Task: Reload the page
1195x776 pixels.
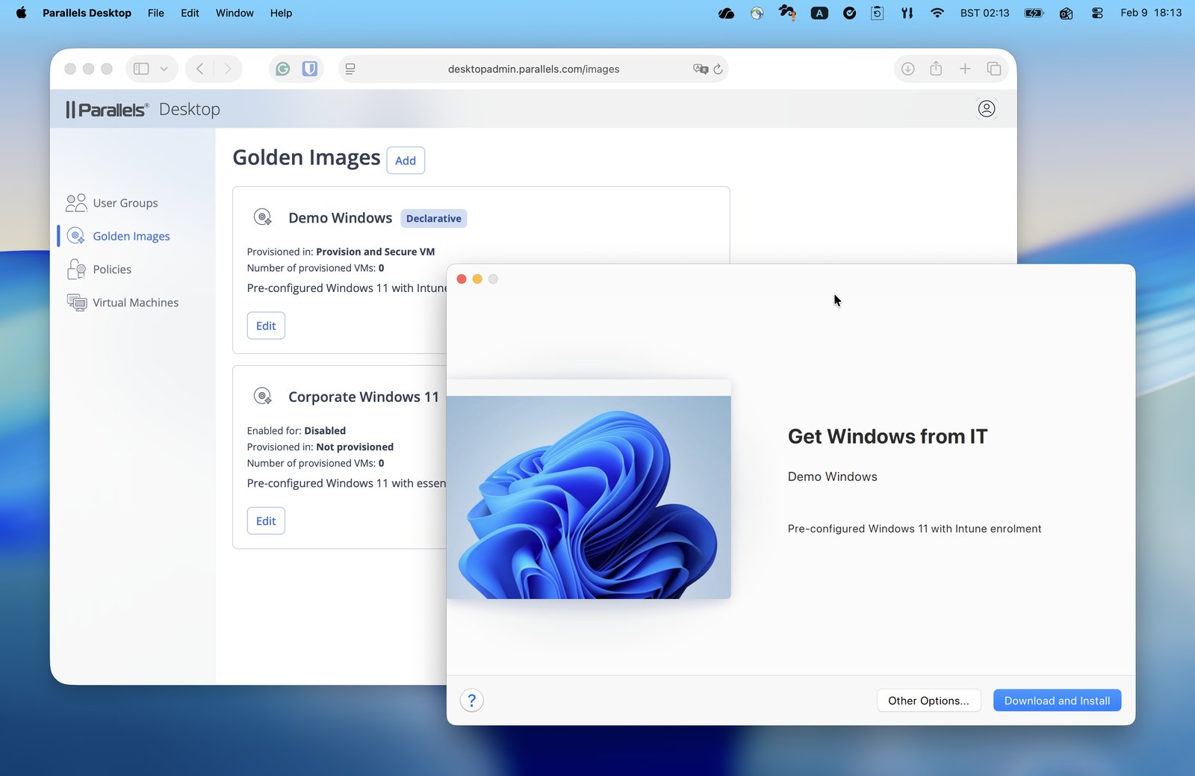Action: pyautogui.click(x=718, y=69)
